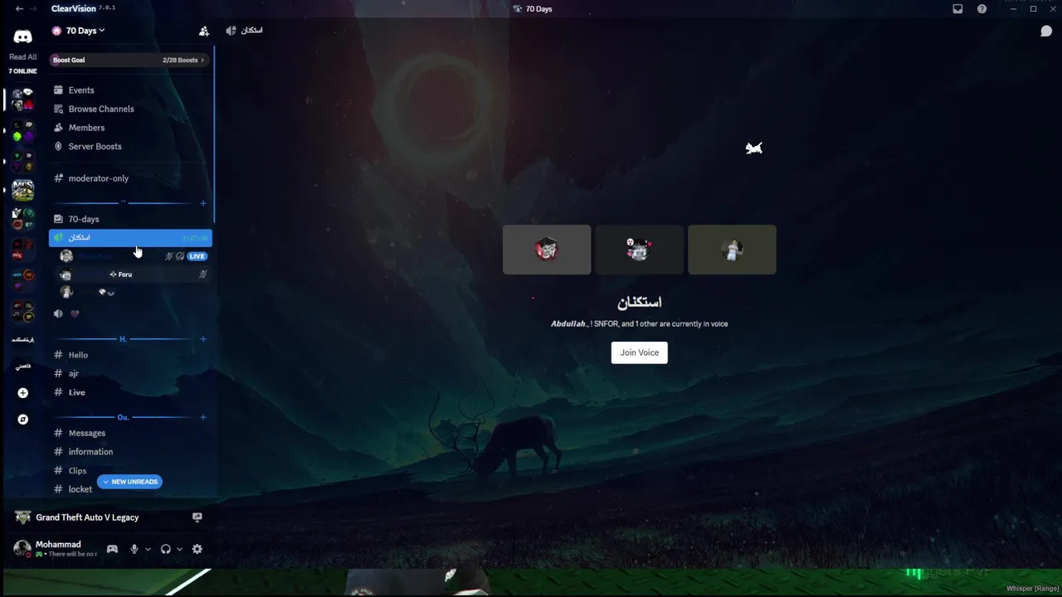
Task: Open the Members page
Action: tap(86, 128)
